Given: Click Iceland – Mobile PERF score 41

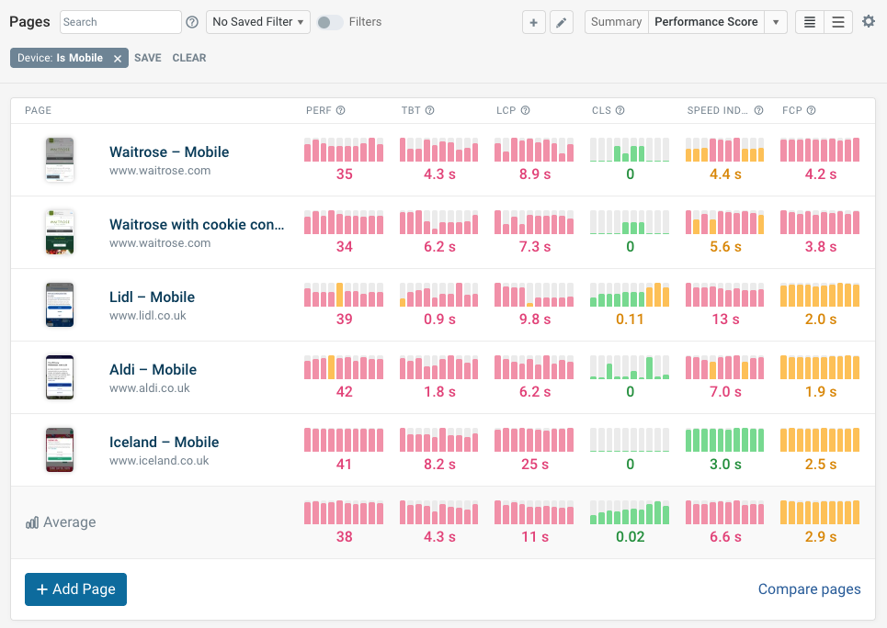Looking at the screenshot, I should [x=344, y=464].
